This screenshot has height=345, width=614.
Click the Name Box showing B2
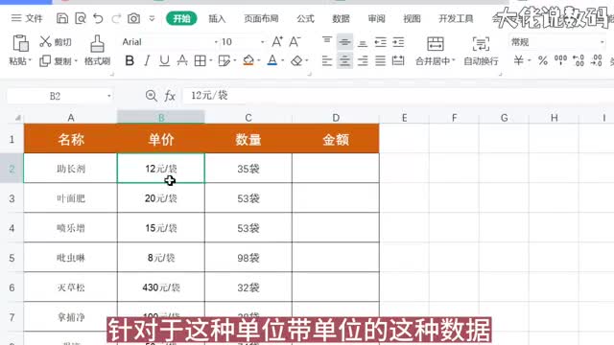point(60,96)
